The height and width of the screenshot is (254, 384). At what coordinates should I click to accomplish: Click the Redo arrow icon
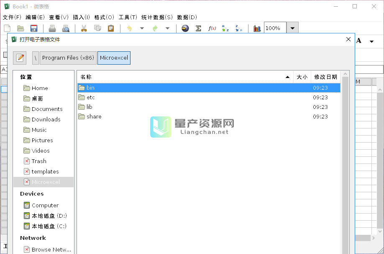coord(155,28)
